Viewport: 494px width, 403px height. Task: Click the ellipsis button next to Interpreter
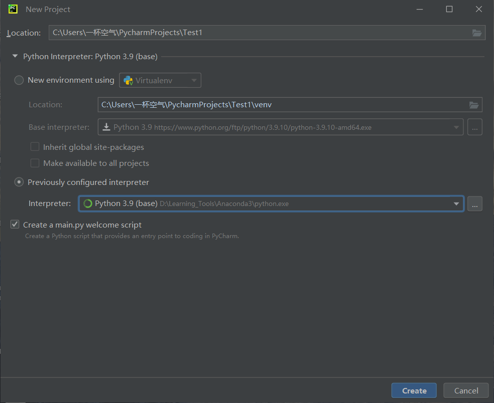pos(475,204)
